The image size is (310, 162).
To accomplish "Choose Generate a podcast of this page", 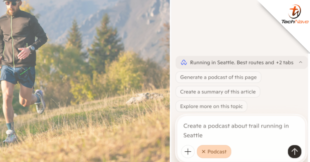I will click(x=218, y=77).
